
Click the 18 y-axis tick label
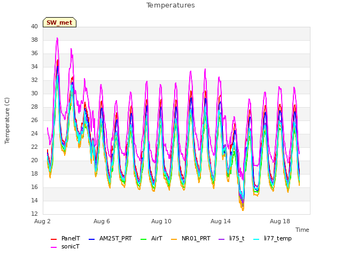tap(34, 173)
